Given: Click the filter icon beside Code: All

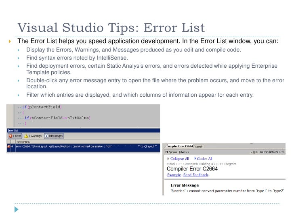Looking at the screenshot, I should (195, 158).
